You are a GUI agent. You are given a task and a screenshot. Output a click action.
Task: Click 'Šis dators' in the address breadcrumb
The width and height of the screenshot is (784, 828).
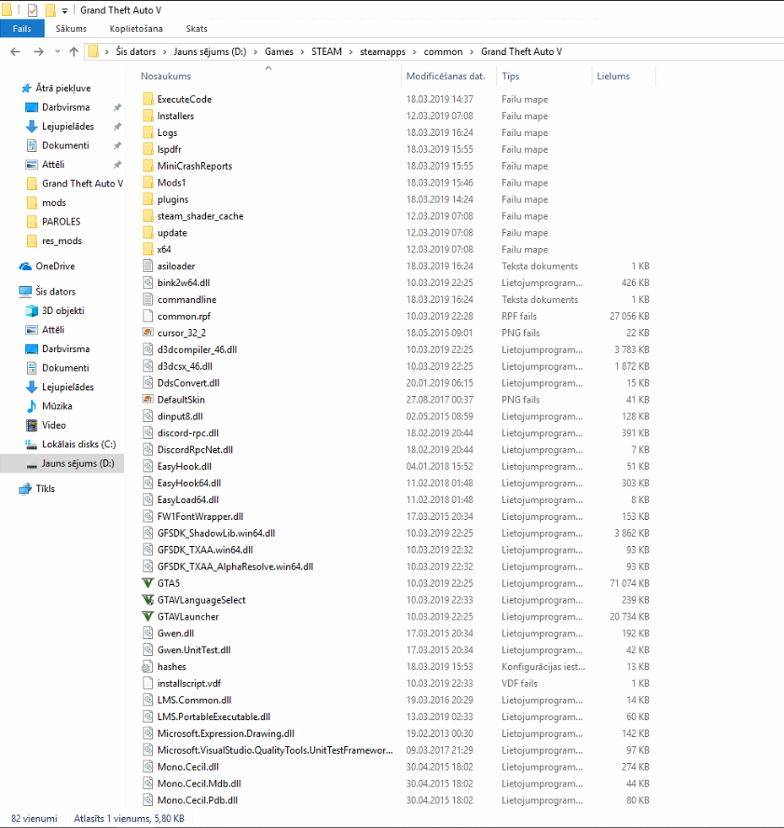coord(136,51)
